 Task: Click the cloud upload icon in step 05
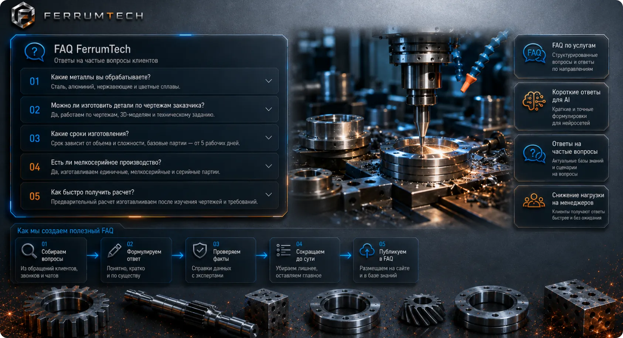tap(367, 250)
